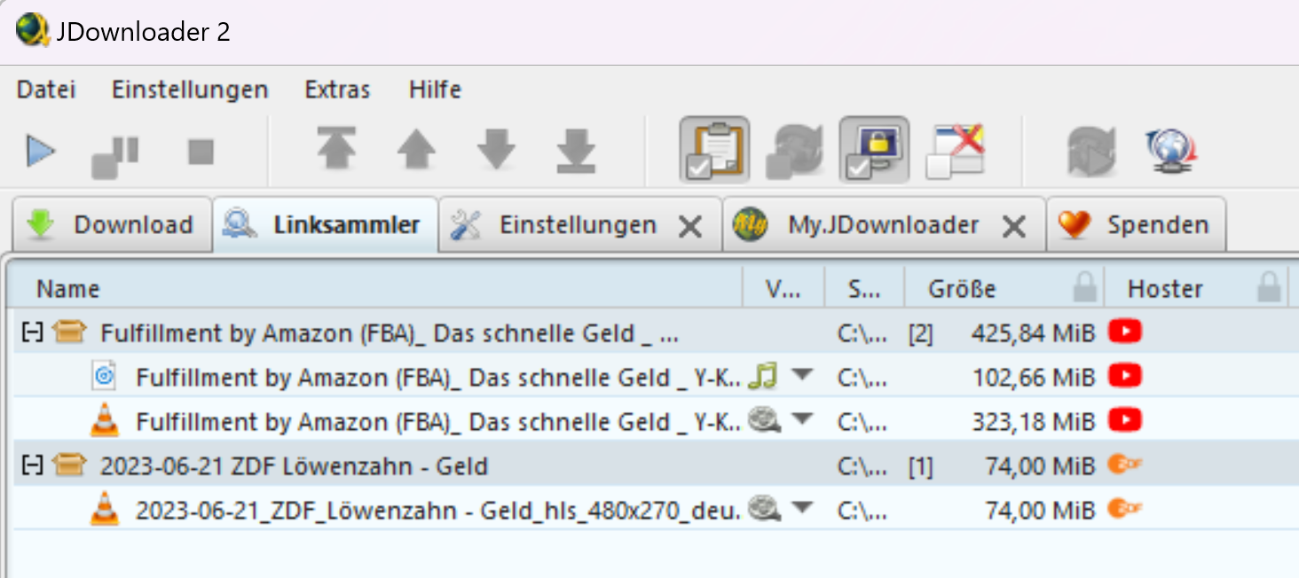This screenshot has width=1299, height=578.
Task: Switch to the Linksammler tab
Action: 325,225
